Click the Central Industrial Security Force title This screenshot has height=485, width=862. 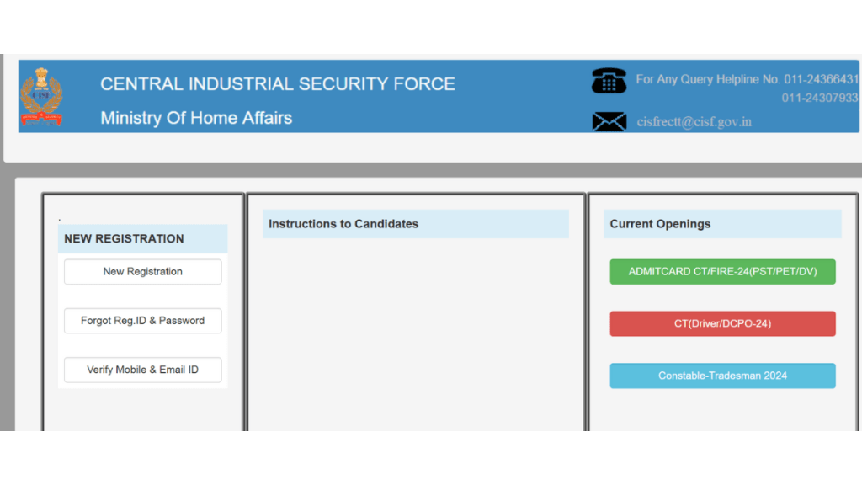pos(278,84)
